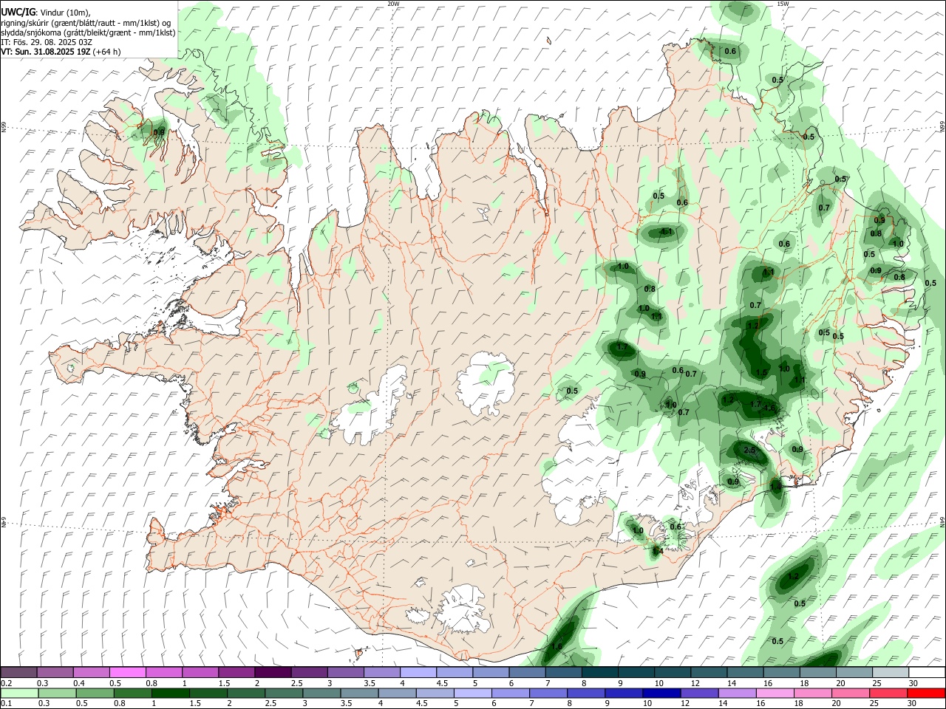Click the 15W longitude label
The width and height of the screenshot is (946, 709).
point(783,4)
